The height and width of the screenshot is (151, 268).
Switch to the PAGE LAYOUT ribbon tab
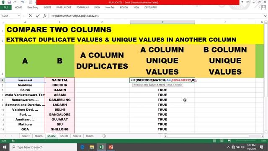64,8
